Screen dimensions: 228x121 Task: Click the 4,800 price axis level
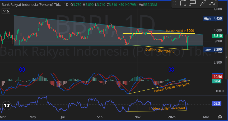coord(218,9)
